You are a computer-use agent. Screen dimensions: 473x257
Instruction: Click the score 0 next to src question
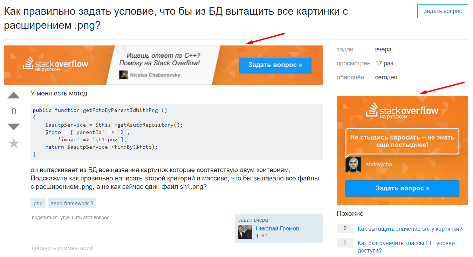pyautogui.click(x=345, y=229)
